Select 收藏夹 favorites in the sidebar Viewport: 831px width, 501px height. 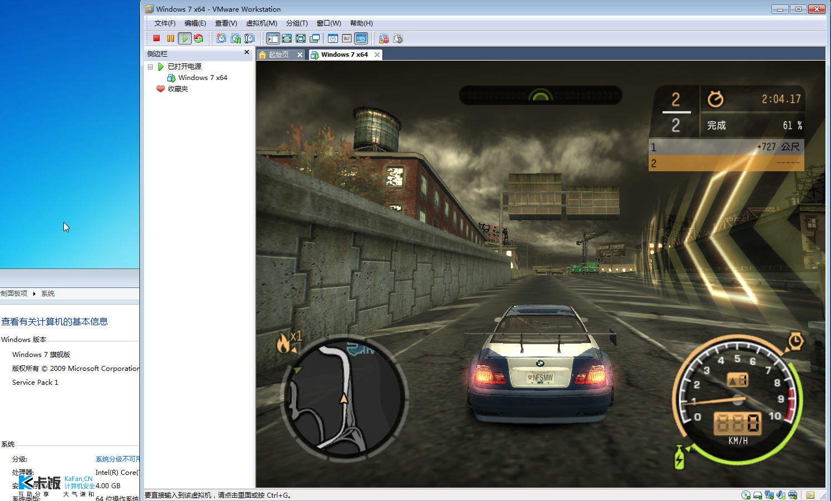coord(178,89)
